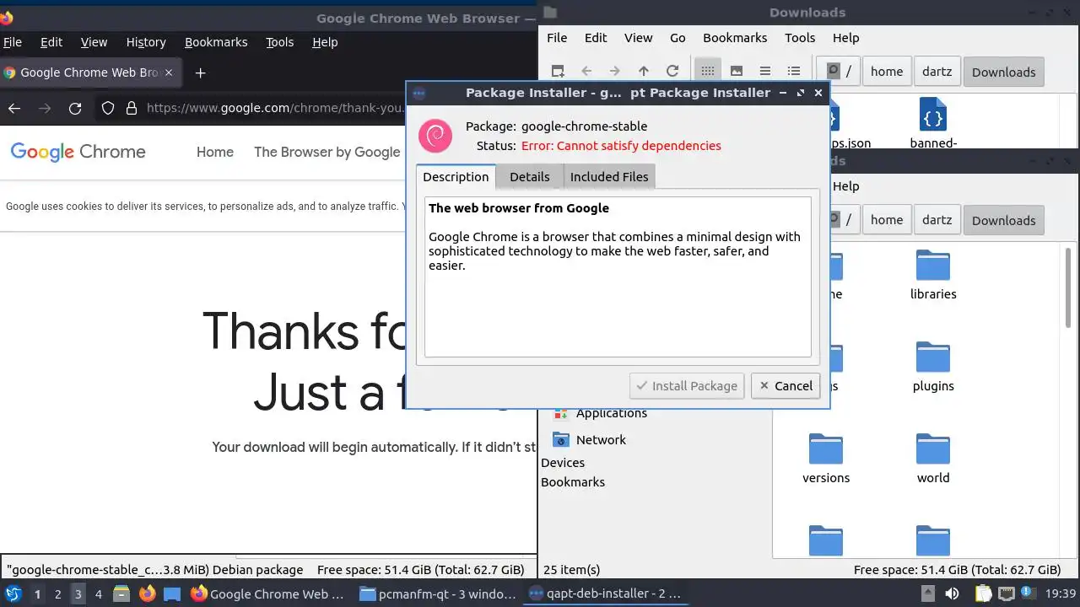Click Bookmarks heading in side pane
The image size is (1080, 607).
coord(573,482)
